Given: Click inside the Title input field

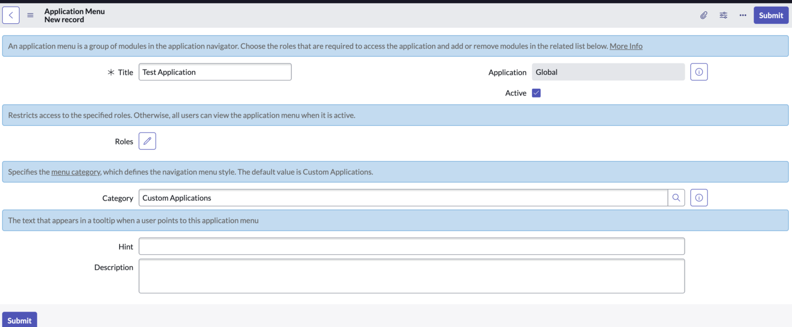Looking at the screenshot, I should 214,72.
